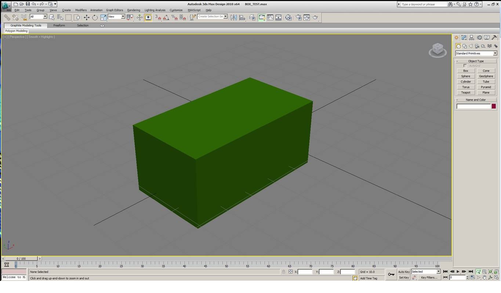Image resolution: width=501 pixels, height=293 pixels.
Task: Open the Rendering menu
Action: point(134,10)
